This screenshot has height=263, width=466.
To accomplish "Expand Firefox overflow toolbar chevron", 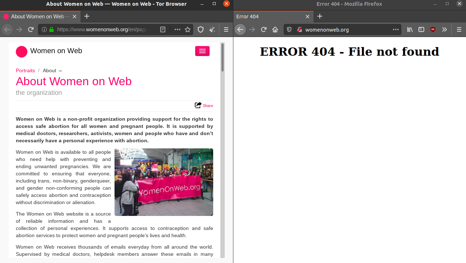I will click(x=444, y=29).
